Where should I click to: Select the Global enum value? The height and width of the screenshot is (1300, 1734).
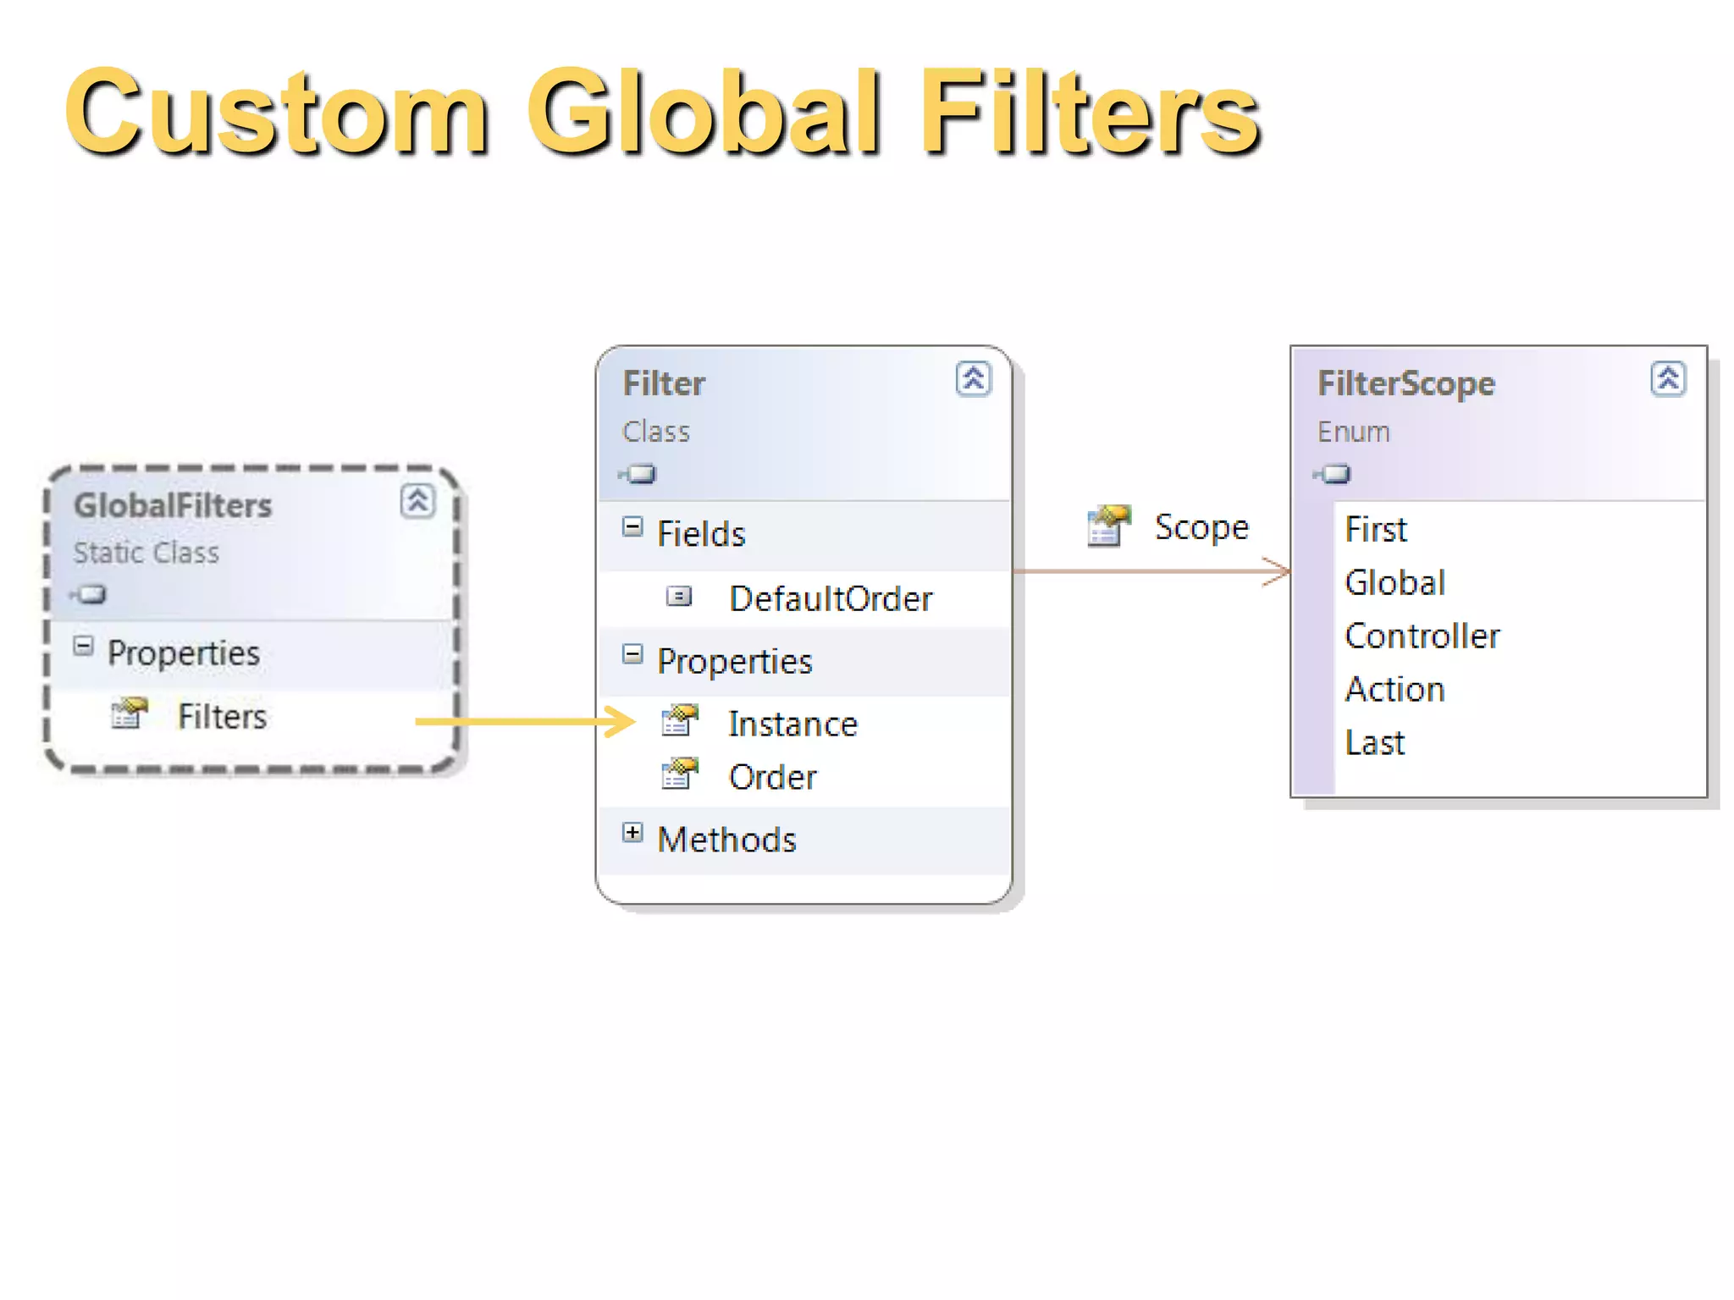[1395, 583]
